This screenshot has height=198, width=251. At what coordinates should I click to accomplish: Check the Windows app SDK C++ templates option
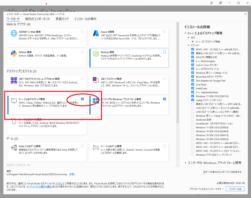(x=193, y=155)
